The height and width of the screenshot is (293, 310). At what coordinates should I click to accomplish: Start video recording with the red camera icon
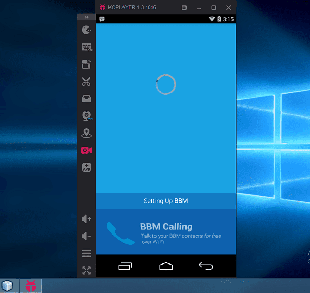tap(86, 150)
